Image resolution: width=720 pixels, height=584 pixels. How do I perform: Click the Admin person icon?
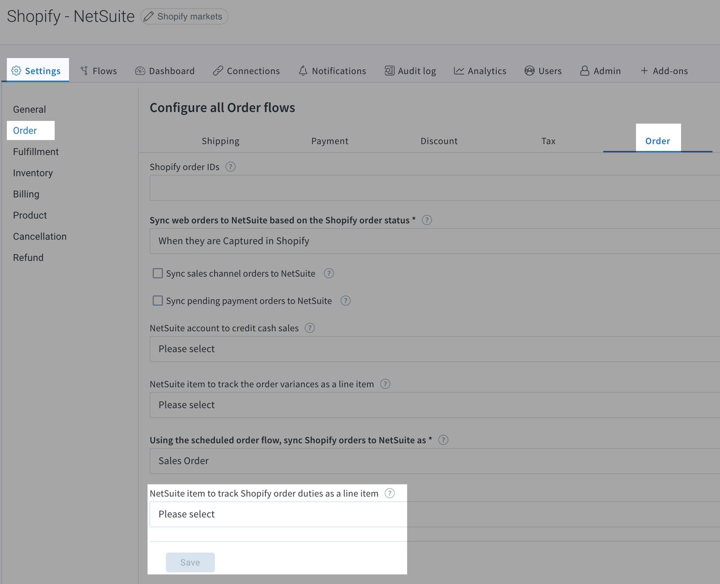585,71
